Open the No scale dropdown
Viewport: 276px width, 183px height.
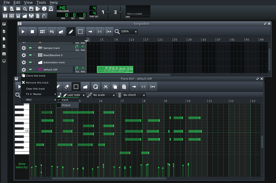click(104, 95)
